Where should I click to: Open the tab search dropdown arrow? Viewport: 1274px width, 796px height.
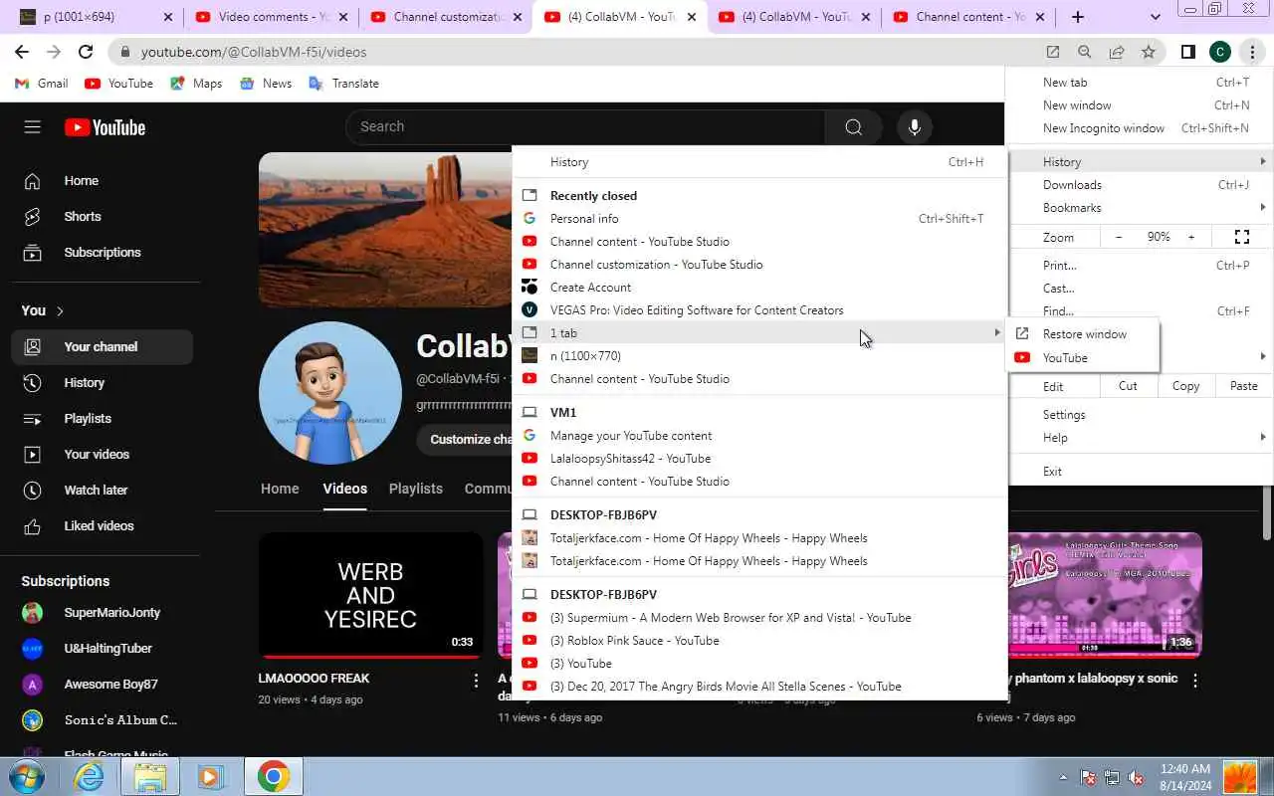click(1155, 17)
